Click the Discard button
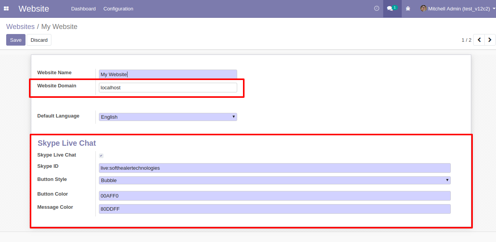Viewport: 496px width, 242px height. (x=39, y=40)
